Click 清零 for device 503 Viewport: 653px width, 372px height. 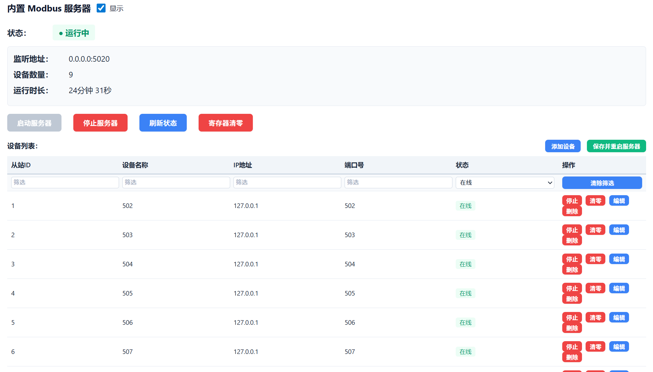tap(595, 230)
